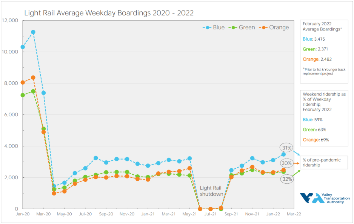
Task: Click the 6,000 y-axis label
Action: point(11,114)
